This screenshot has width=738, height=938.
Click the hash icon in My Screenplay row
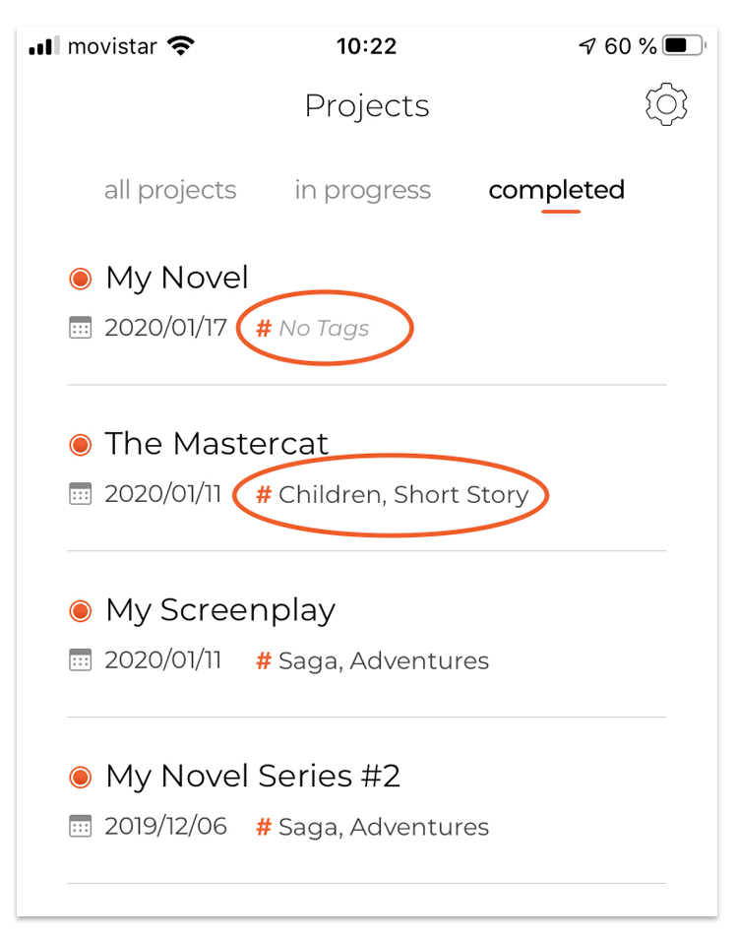point(263,661)
